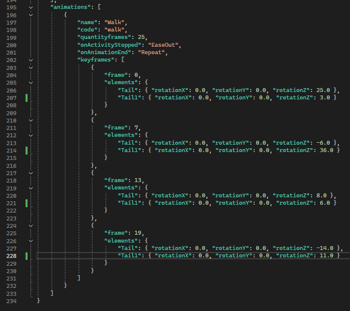The height and width of the screenshot is (311, 350).
Task: Click green change marker beside line 228
Action: click(x=27, y=255)
